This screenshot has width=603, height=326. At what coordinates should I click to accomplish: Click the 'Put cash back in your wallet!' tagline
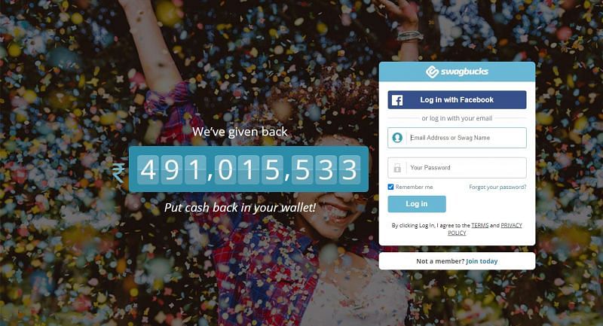[240, 208]
